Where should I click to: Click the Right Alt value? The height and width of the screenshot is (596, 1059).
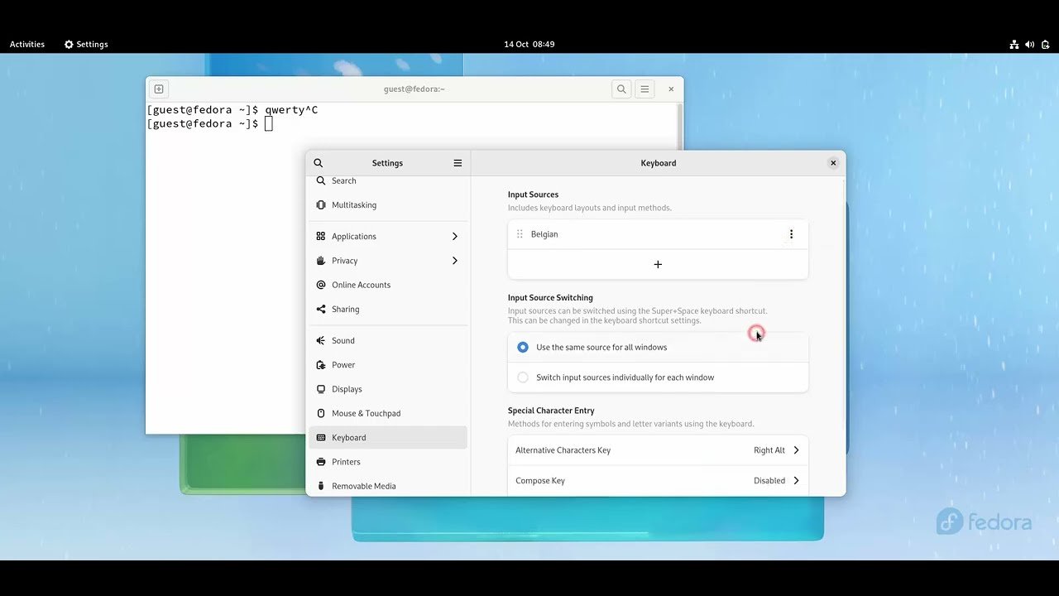click(x=769, y=450)
